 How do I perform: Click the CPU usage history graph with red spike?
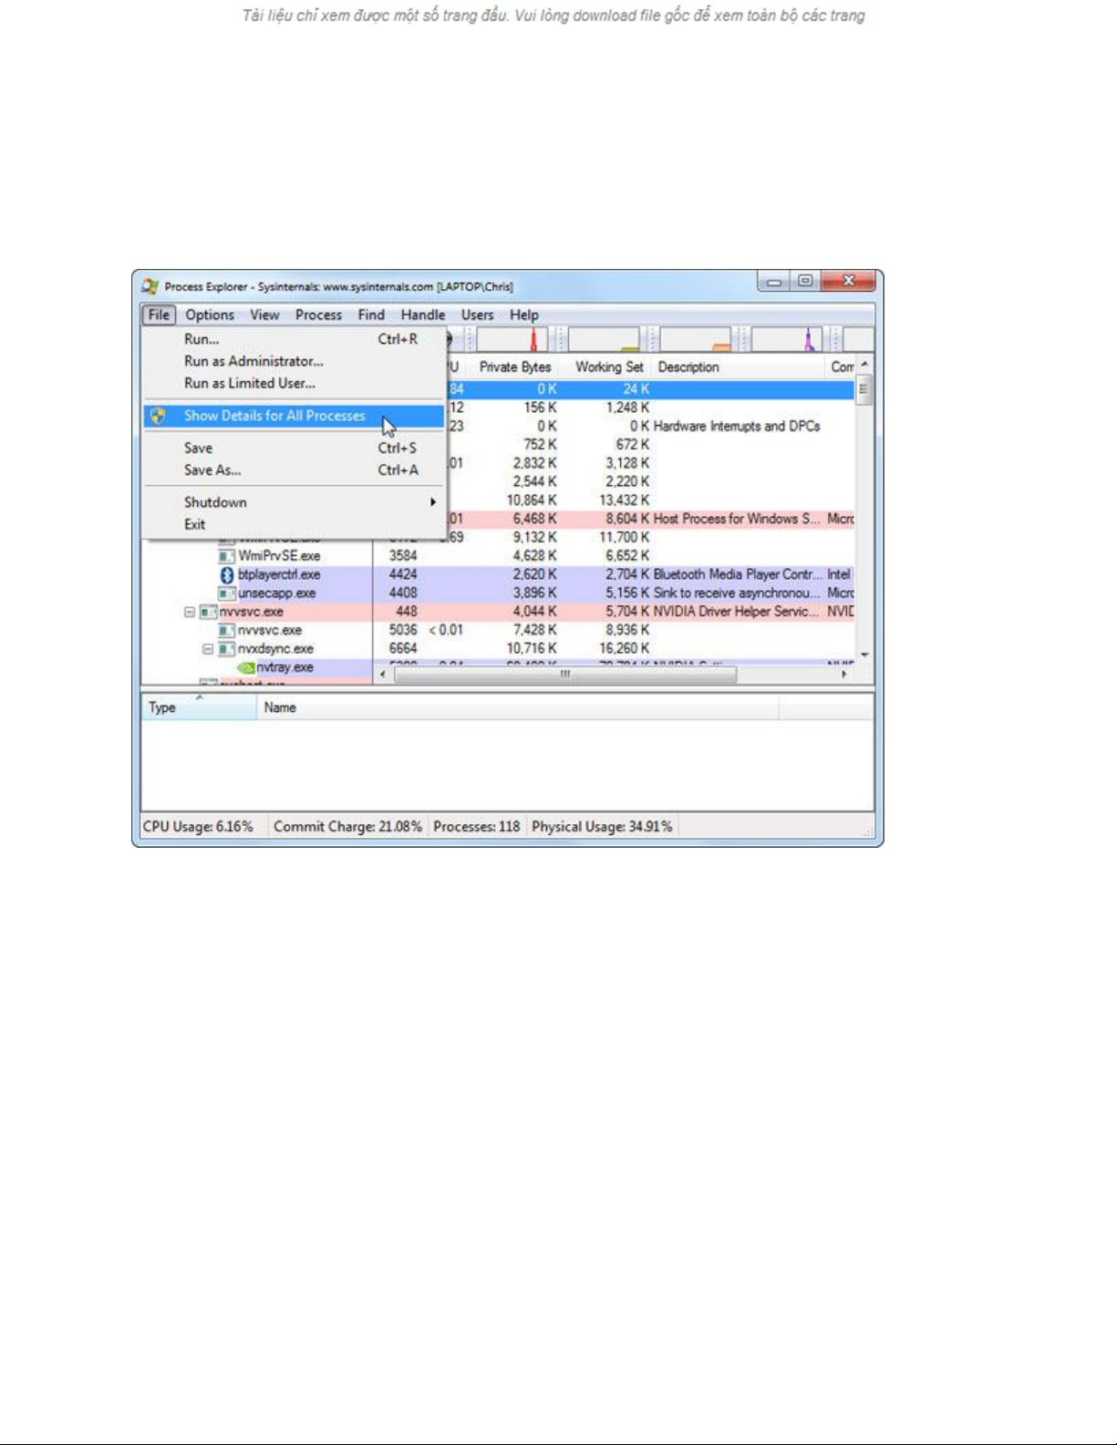point(512,340)
